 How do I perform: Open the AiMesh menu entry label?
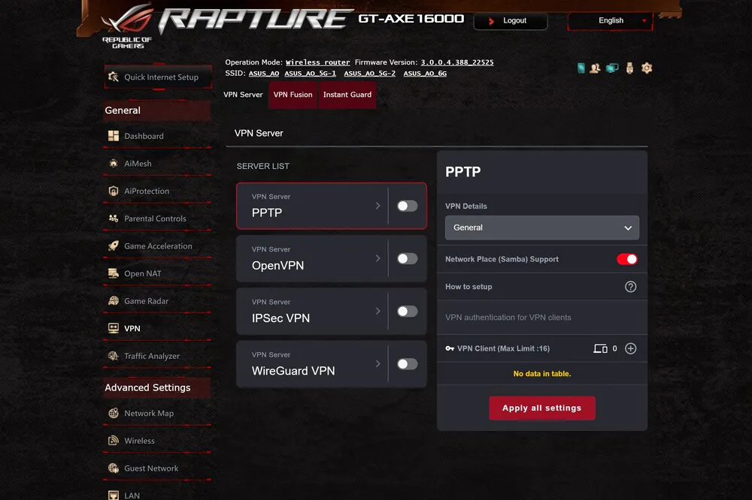coord(138,164)
